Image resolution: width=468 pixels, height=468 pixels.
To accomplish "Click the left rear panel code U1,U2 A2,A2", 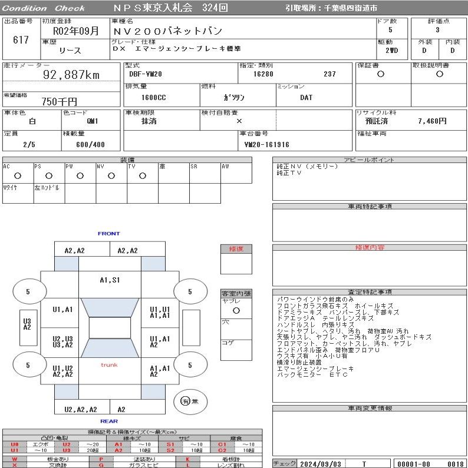I will (62, 371).
